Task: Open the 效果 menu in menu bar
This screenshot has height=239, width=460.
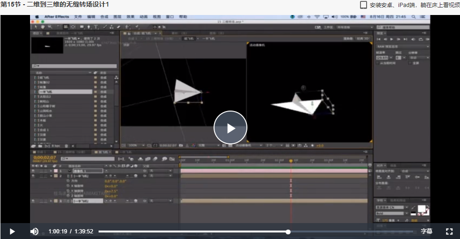Action: [x=130, y=17]
